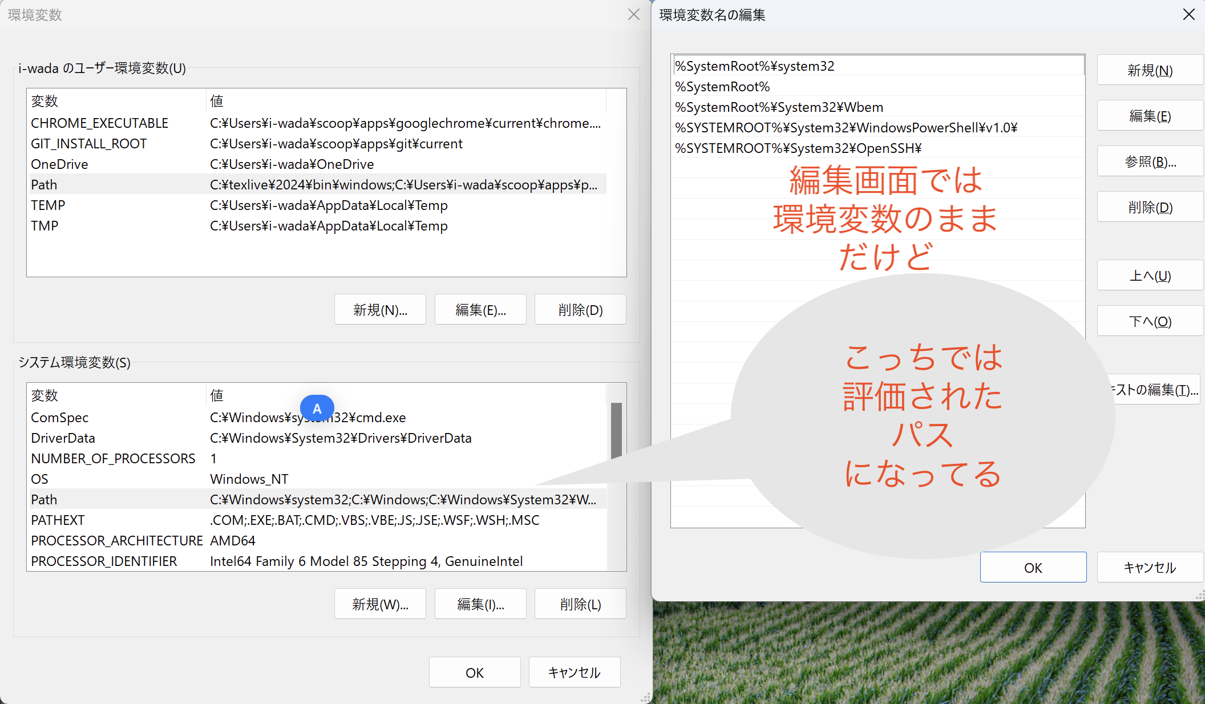1205x704 pixels.
Task: Click 新規(N)... under user variables
Action: click(x=380, y=310)
